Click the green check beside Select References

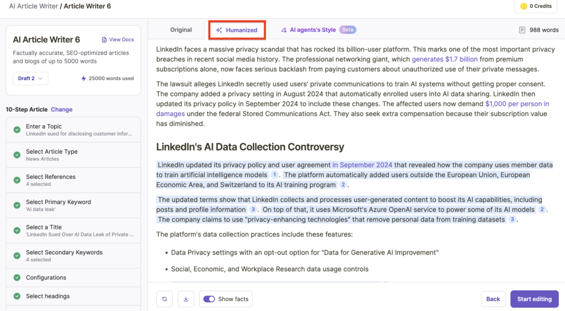pyautogui.click(x=17, y=180)
